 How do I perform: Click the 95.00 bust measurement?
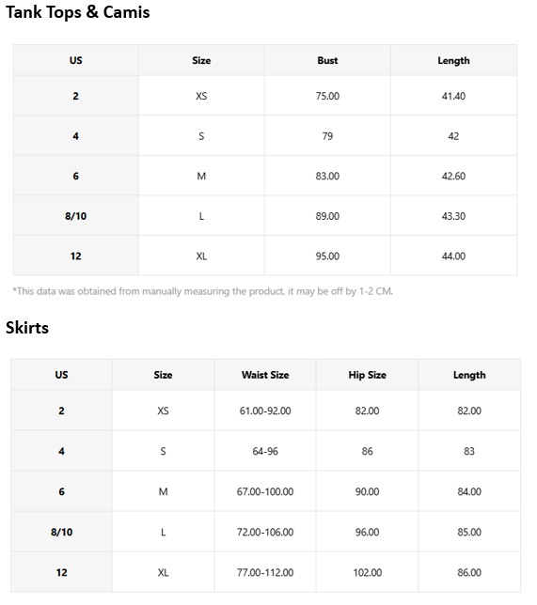point(327,256)
